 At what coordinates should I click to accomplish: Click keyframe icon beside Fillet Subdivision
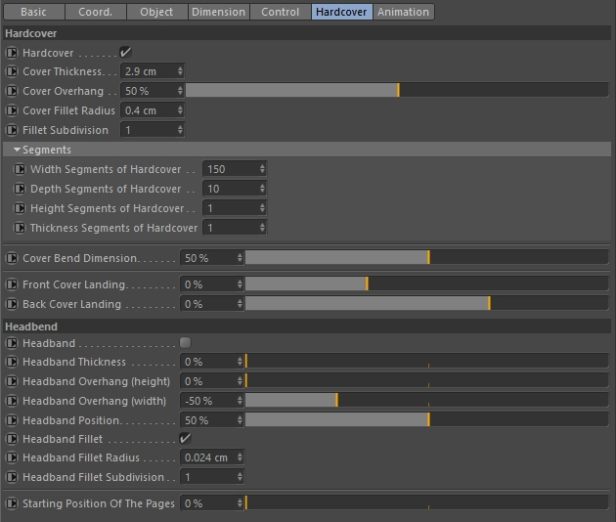(12, 130)
